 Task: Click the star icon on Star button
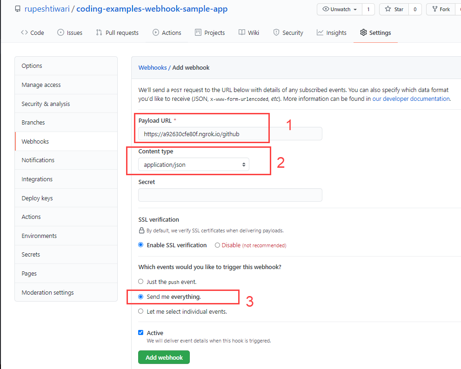tap(388, 9)
